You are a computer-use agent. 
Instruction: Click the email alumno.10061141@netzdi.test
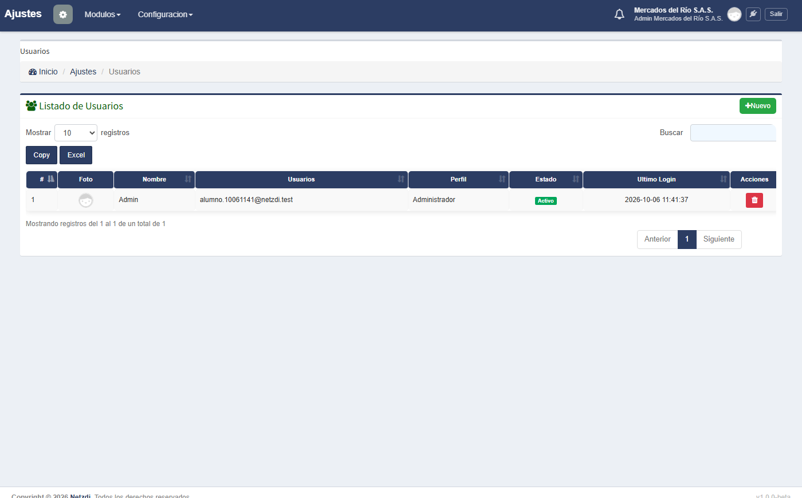click(x=246, y=200)
